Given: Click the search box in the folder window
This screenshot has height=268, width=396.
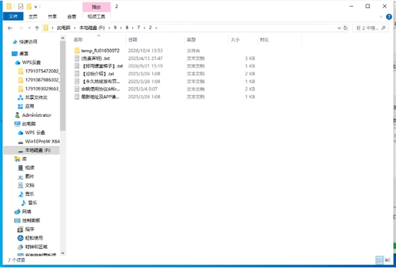Looking at the screenshot, I should point(370,28).
